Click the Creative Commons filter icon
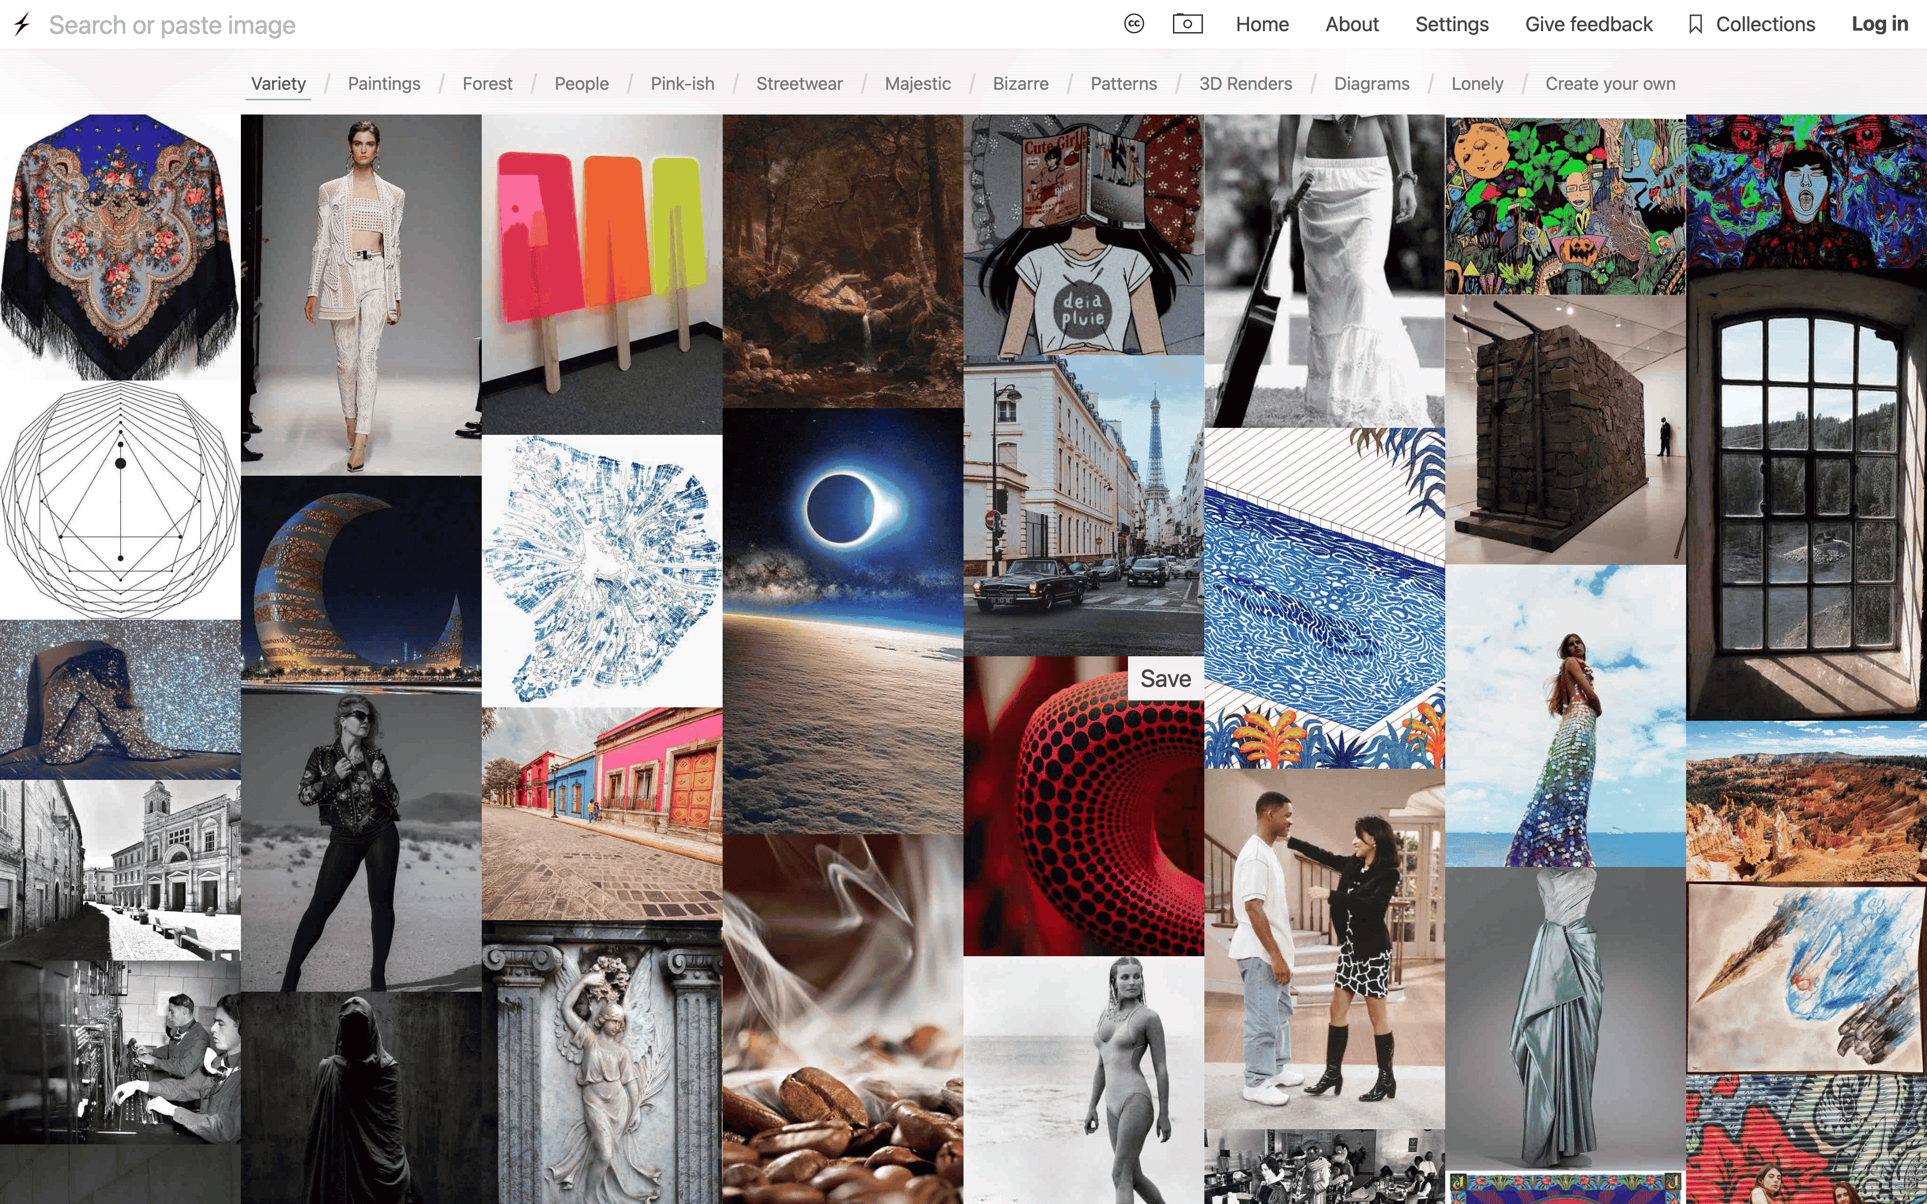The image size is (1927, 1204). click(1134, 24)
